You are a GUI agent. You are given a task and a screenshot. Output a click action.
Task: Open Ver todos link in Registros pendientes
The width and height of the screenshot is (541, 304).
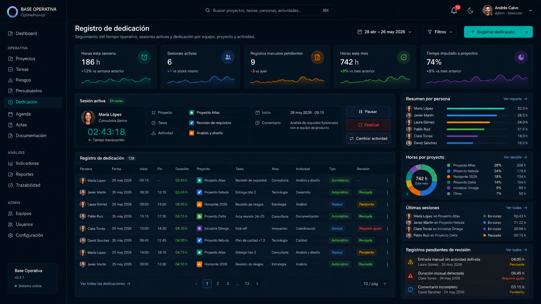click(x=516, y=250)
